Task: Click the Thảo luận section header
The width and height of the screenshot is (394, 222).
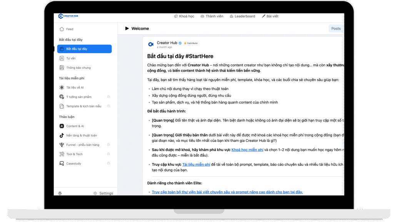Action: tap(67, 117)
